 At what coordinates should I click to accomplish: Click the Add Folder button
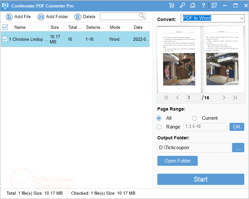coord(53,17)
